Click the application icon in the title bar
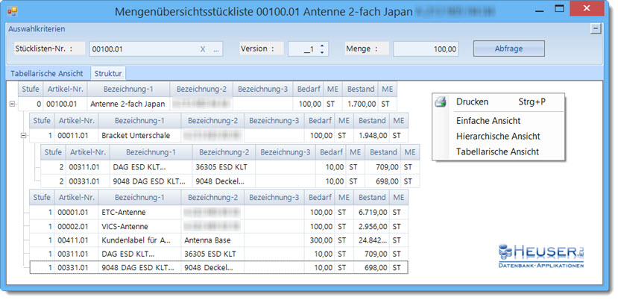 (x=13, y=13)
